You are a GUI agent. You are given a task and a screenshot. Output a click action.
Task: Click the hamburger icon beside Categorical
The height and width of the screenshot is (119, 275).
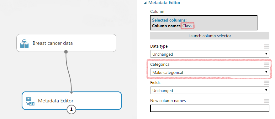tap(267, 65)
